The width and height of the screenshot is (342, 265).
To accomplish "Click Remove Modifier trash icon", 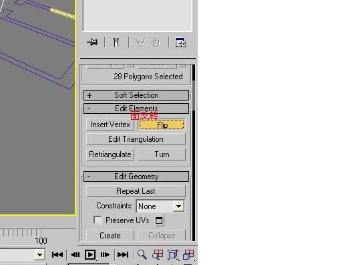I will tap(156, 42).
